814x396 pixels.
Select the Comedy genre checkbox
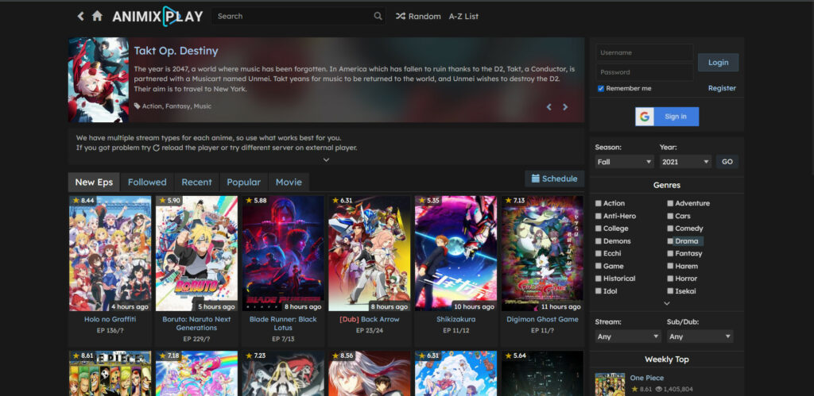(x=670, y=228)
